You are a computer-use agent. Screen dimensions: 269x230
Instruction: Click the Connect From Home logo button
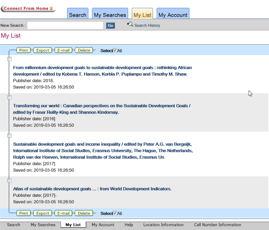(28, 8)
